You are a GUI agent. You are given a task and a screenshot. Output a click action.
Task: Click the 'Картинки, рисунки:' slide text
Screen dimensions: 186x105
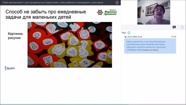point(15,36)
